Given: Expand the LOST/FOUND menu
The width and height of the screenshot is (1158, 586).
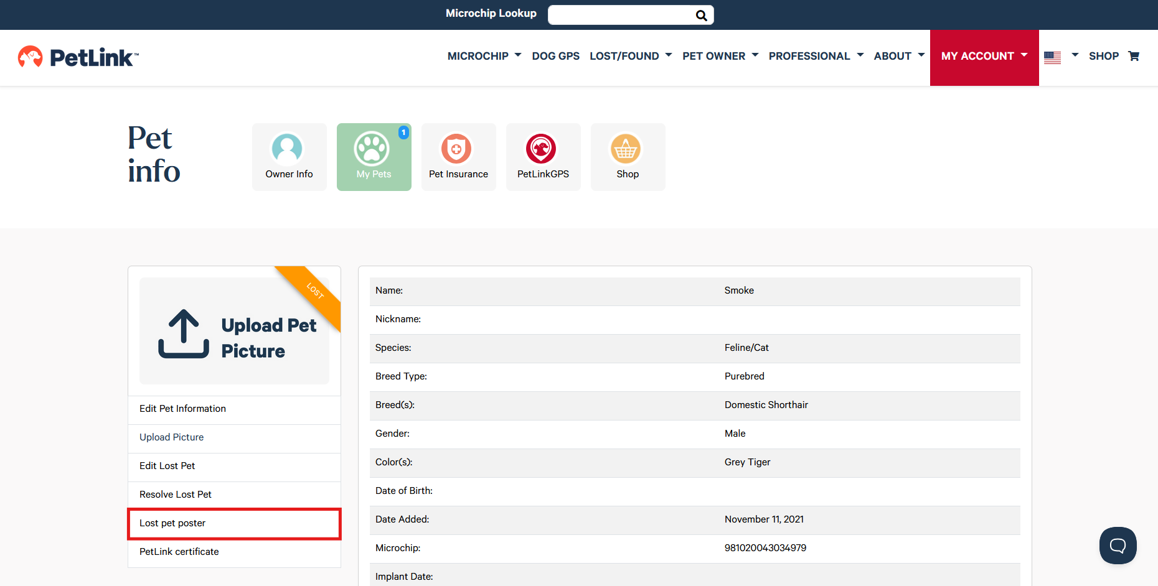Looking at the screenshot, I should pyautogui.click(x=631, y=56).
